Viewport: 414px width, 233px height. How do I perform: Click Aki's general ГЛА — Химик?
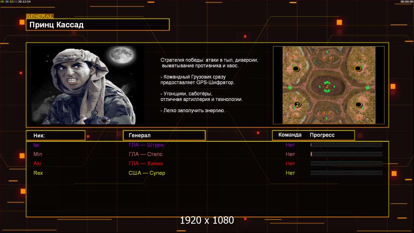click(146, 163)
